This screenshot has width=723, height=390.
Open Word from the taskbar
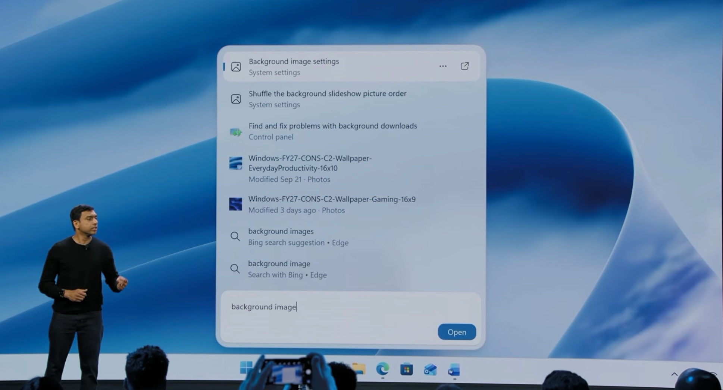point(454,370)
